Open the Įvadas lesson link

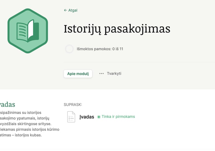pos(87,117)
